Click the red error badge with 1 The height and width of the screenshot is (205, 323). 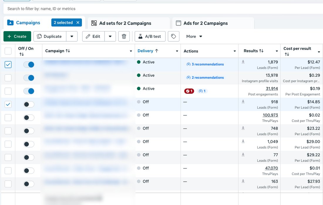pyautogui.click(x=189, y=91)
